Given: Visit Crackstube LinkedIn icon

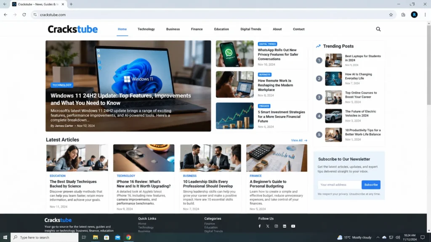Looking at the screenshot, I should click(x=285, y=226).
